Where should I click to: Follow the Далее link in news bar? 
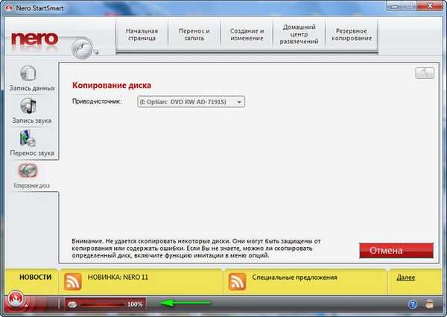406,278
